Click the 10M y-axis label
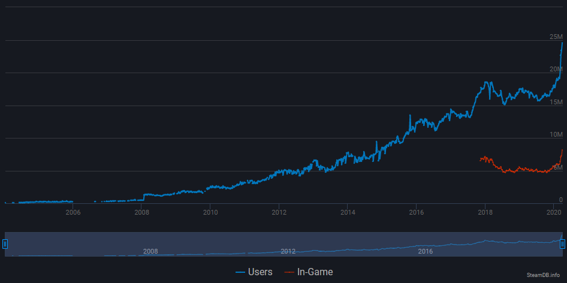Viewport: 567px width, 283px height. tap(556, 135)
